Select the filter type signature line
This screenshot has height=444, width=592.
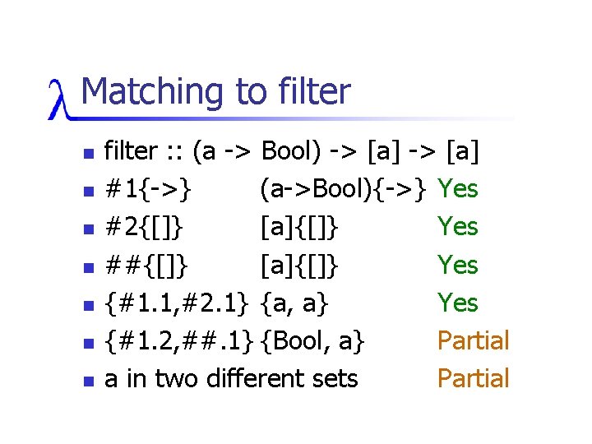[293, 151]
